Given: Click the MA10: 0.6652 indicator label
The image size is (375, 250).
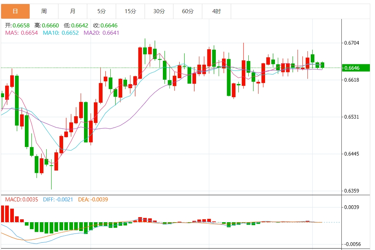Looking at the screenshot, I should [61, 33].
